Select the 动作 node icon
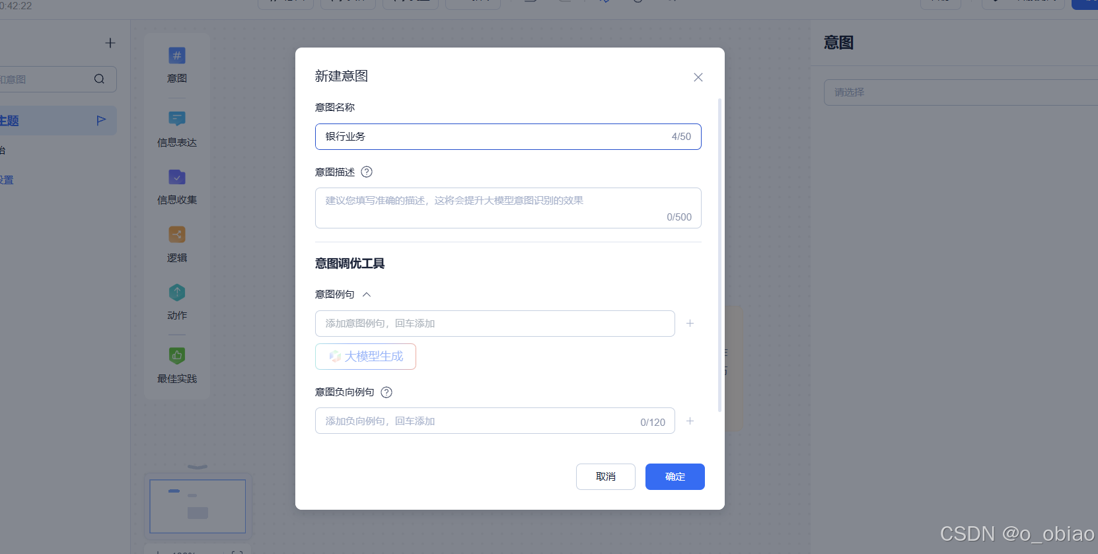 pyautogui.click(x=177, y=293)
